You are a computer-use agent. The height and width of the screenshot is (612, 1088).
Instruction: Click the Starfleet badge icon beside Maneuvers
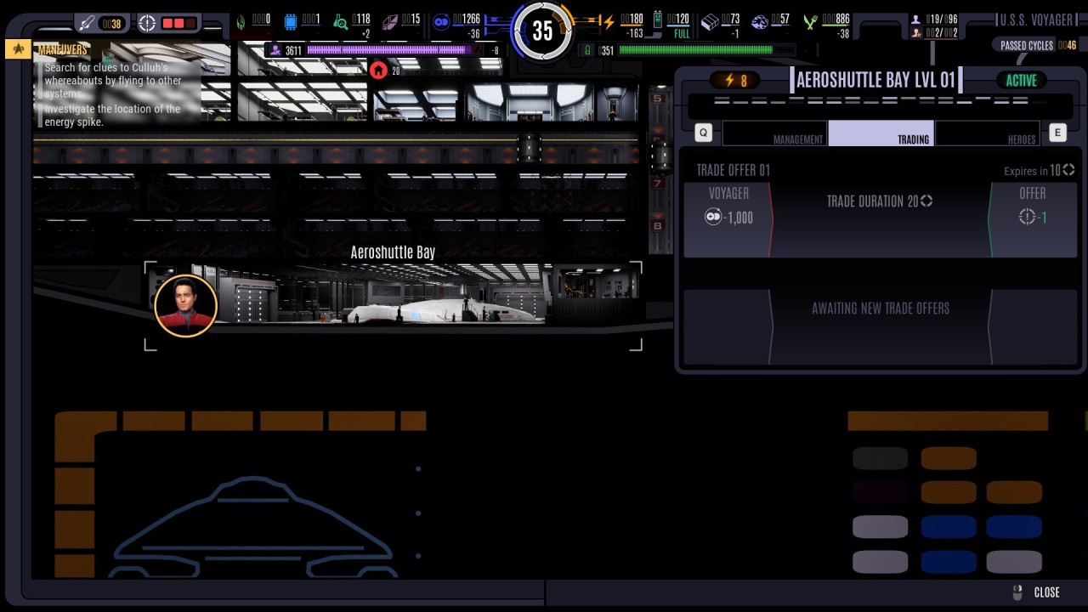pyautogui.click(x=18, y=49)
